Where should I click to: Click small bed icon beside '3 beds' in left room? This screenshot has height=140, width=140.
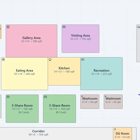20,112
